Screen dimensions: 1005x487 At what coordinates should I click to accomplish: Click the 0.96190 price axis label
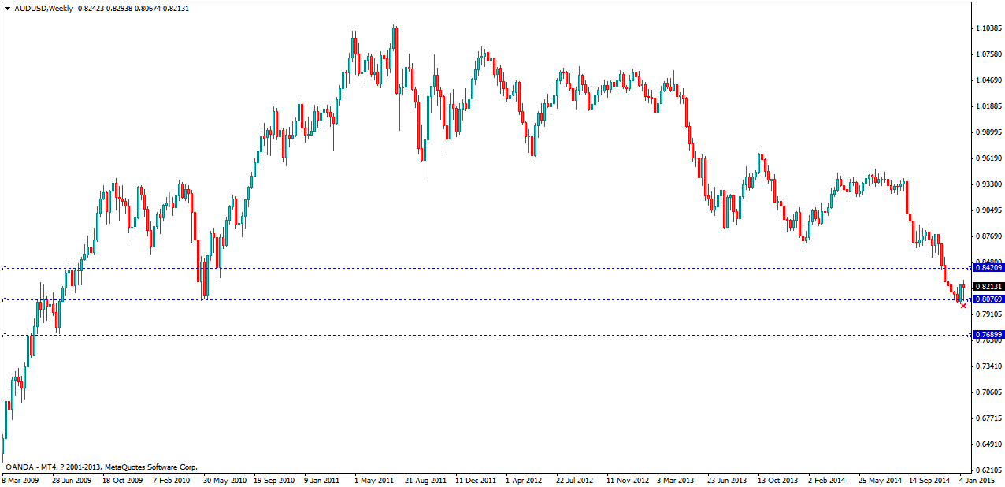point(988,158)
